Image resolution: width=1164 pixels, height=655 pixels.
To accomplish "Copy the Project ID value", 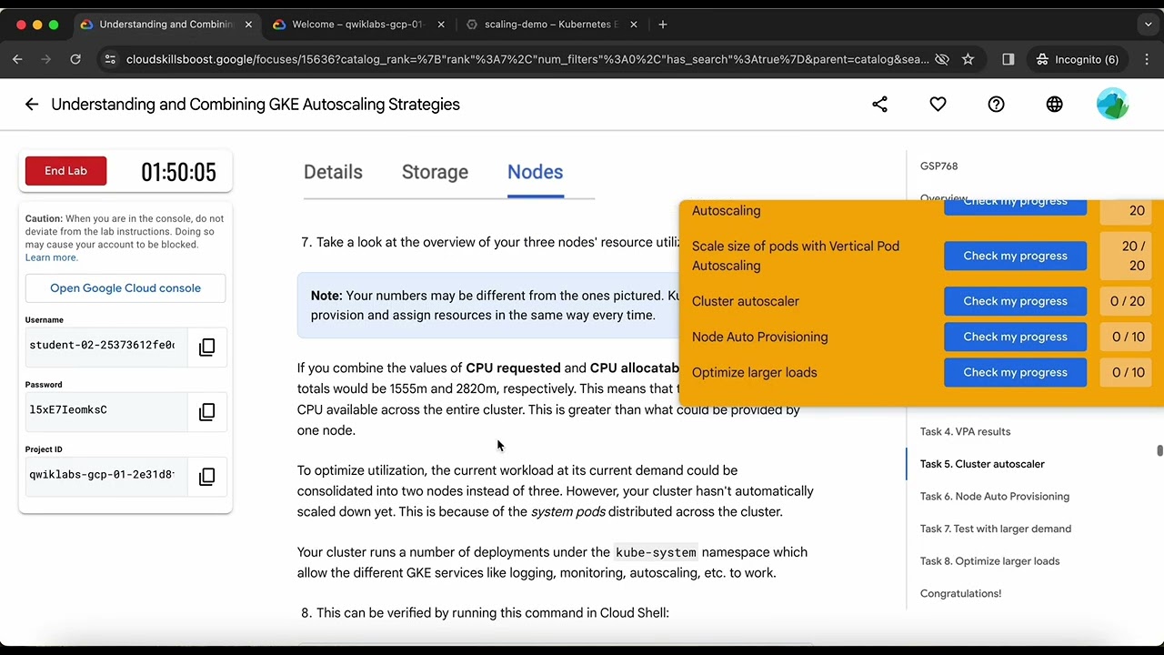I will click(206, 476).
